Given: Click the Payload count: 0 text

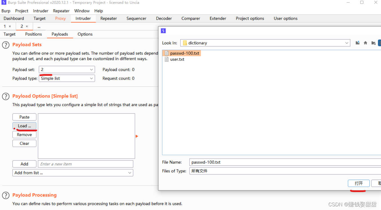Looking at the screenshot, I should pos(119,70).
